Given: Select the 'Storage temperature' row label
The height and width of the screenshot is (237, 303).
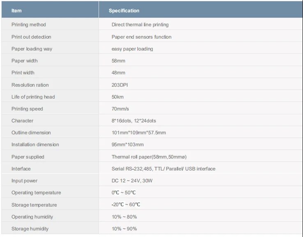Looking at the screenshot, I should [34, 205].
